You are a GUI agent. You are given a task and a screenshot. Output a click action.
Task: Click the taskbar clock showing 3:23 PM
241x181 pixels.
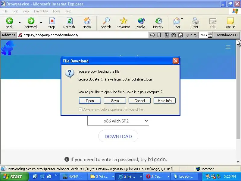(x=230, y=176)
